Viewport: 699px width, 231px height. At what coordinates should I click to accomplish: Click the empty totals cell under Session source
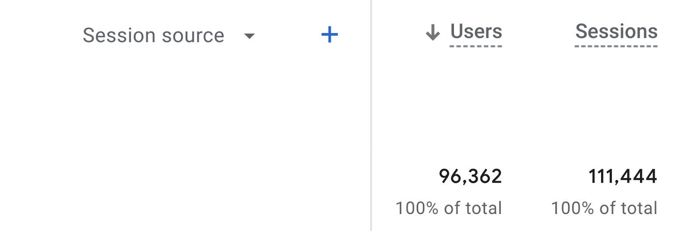tap(183, 187)
